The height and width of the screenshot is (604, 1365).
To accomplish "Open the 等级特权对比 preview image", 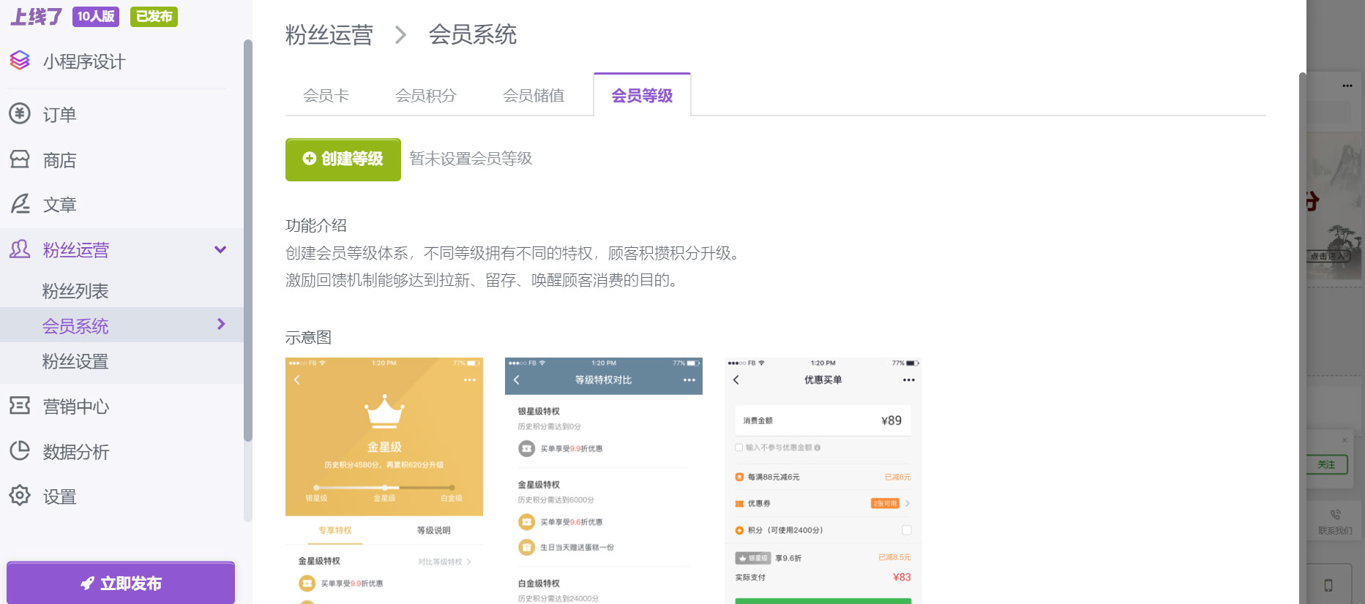I will tap(604, 480).
